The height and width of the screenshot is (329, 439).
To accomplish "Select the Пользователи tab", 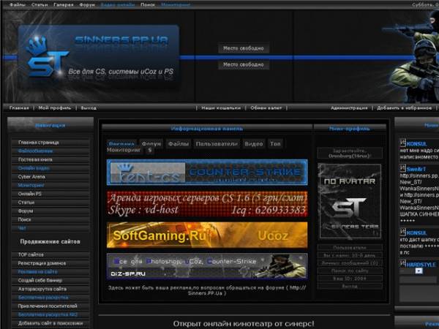I will tap(217, 144).
